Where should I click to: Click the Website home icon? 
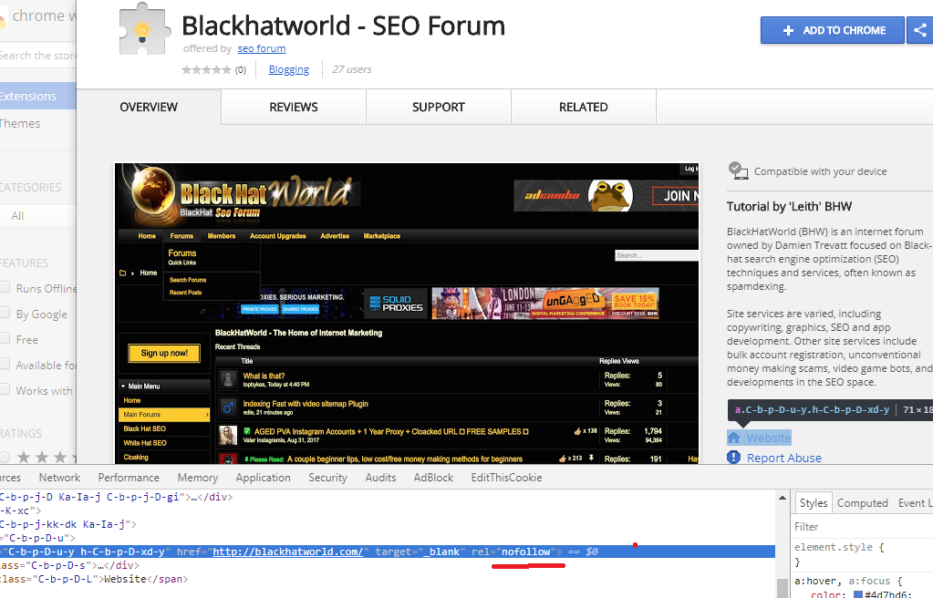coord(733,438)
